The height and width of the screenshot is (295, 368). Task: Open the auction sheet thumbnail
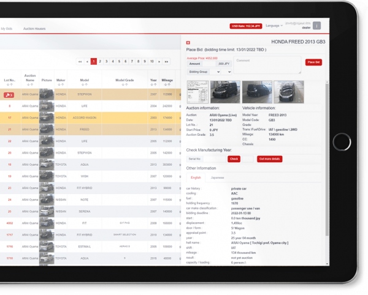[x=197, y=92]
